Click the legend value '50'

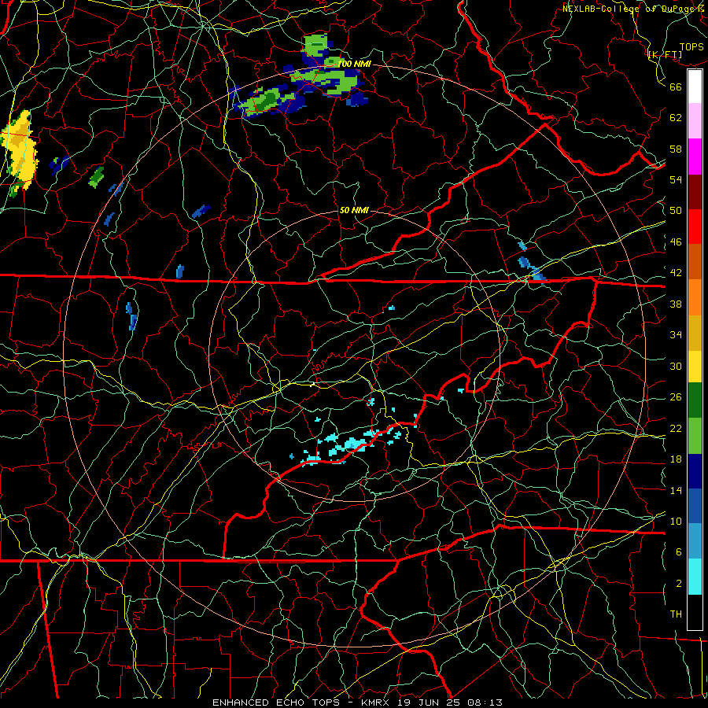point(676,211)
